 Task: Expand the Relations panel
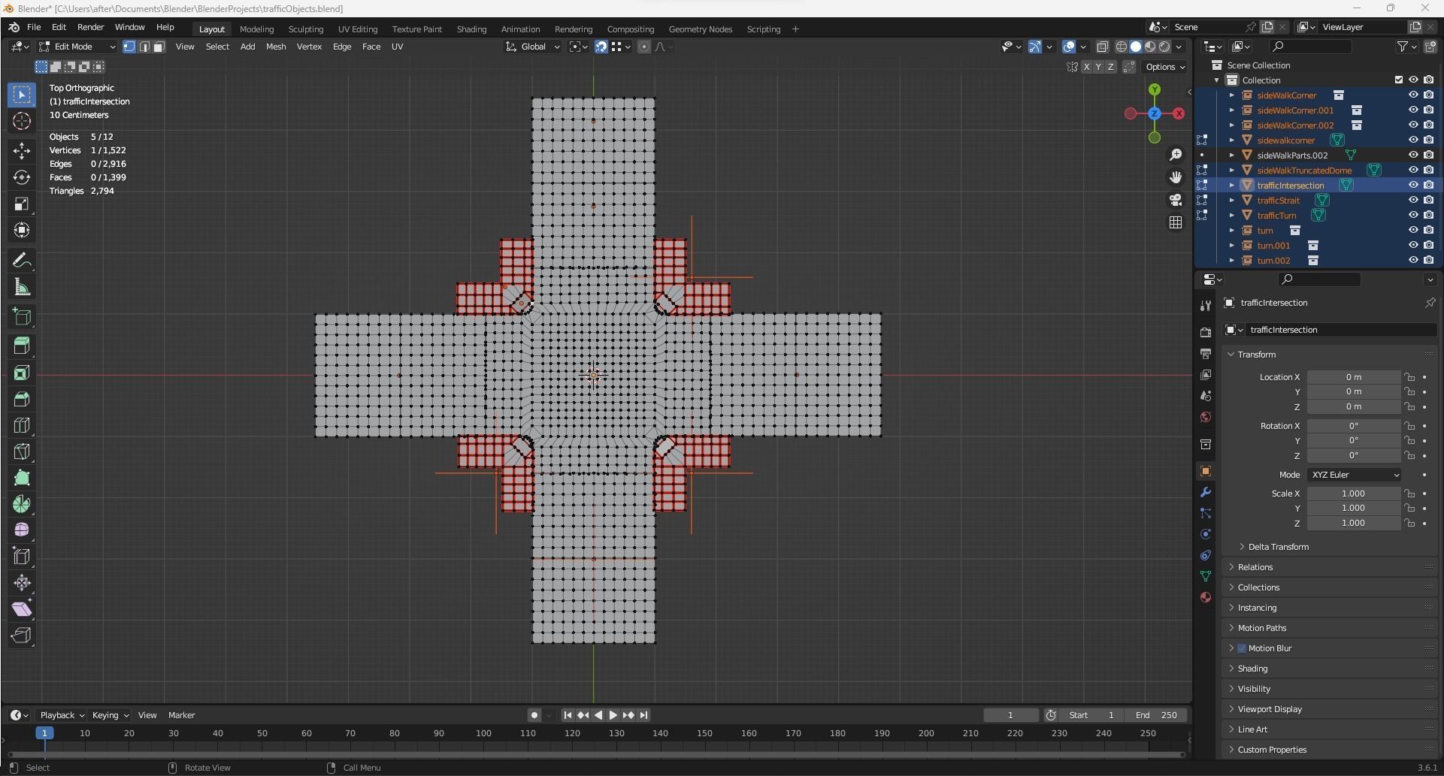[1255, 567]
